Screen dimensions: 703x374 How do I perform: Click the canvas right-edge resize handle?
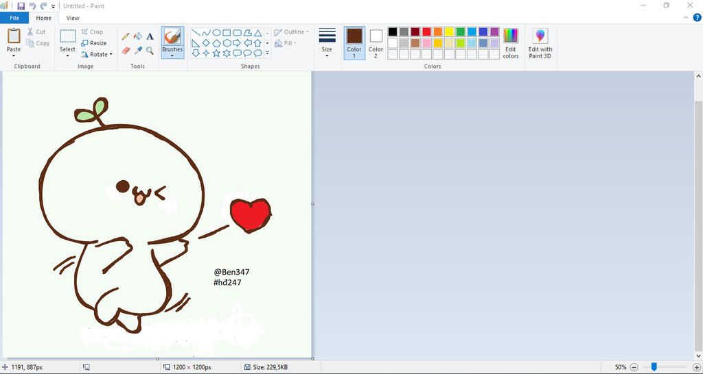click(x=312, y=204)
